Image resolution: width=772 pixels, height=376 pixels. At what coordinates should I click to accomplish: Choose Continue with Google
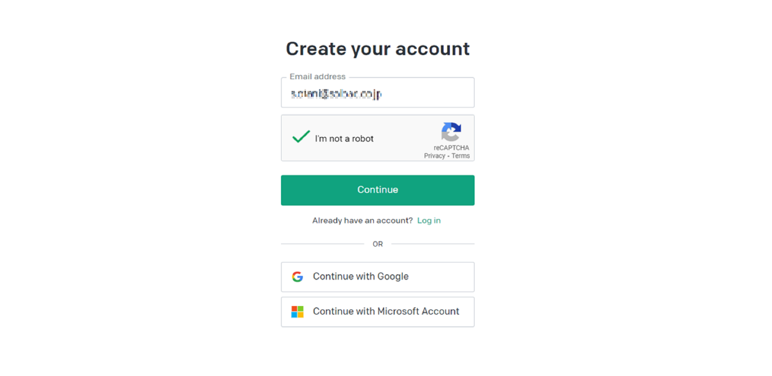click(x=378, y=277)
